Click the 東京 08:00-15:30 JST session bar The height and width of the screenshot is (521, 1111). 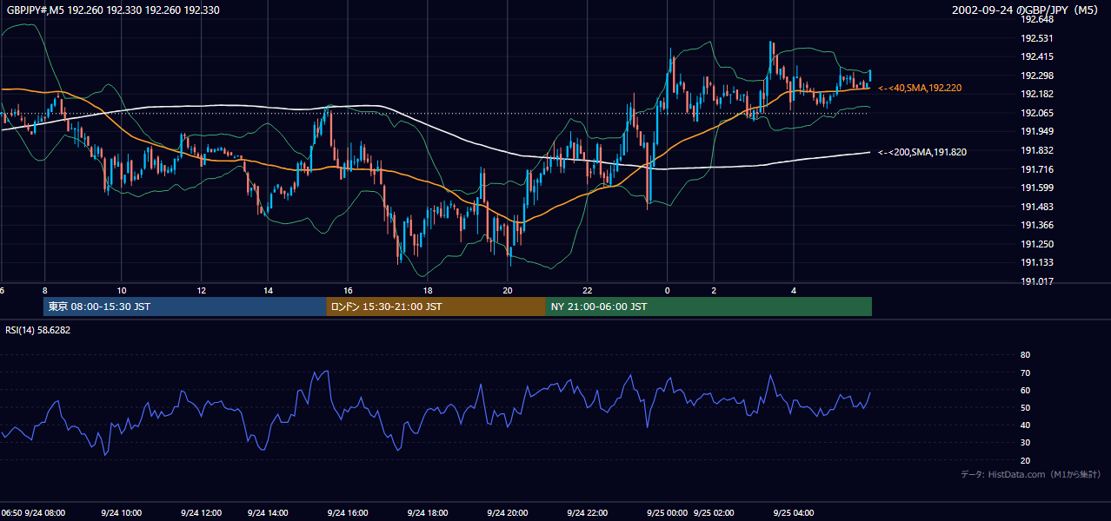pos(184,307)
